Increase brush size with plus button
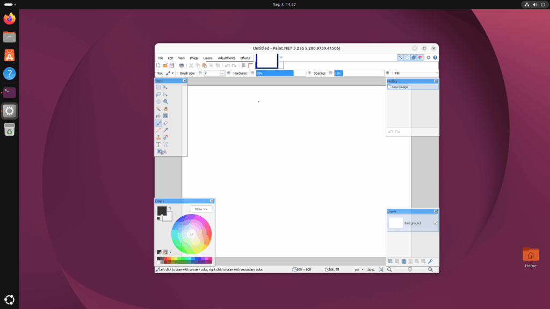The width and height of the screenshot is (550, 309). pos(229,73)
